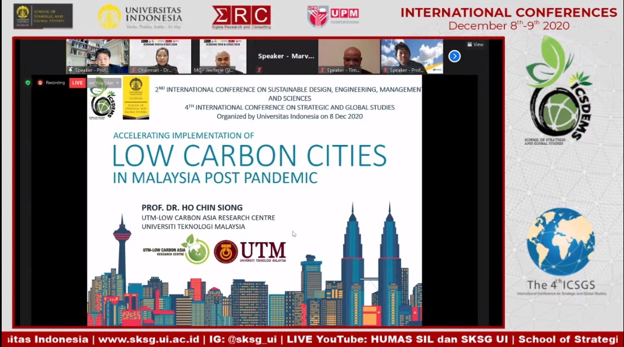Screen dimensions: 624x347
Task: Click the www.sksg.ui.ac.id link in the ticker
Action: click(x=148, y=340)
